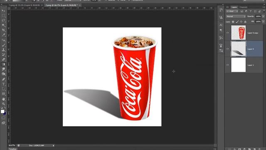The width and height of the screenshot is (266, 150).
Task: Select the Eyedropper tool
Action: [x=3, y=35]
